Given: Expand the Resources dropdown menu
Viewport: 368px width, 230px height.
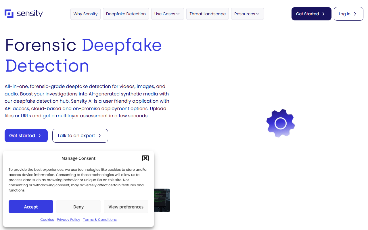Looking at the screenshot, I should pyautogui.click(x=248, y=14).
